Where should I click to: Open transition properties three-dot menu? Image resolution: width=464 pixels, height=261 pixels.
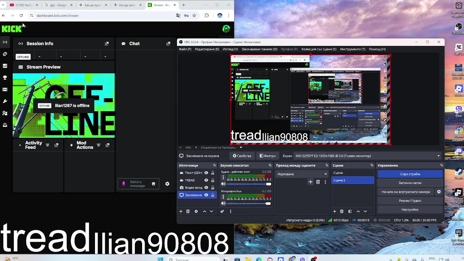tap(325, 182)
